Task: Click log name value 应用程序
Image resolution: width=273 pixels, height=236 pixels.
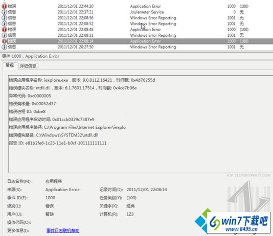Action: point(54,181)
